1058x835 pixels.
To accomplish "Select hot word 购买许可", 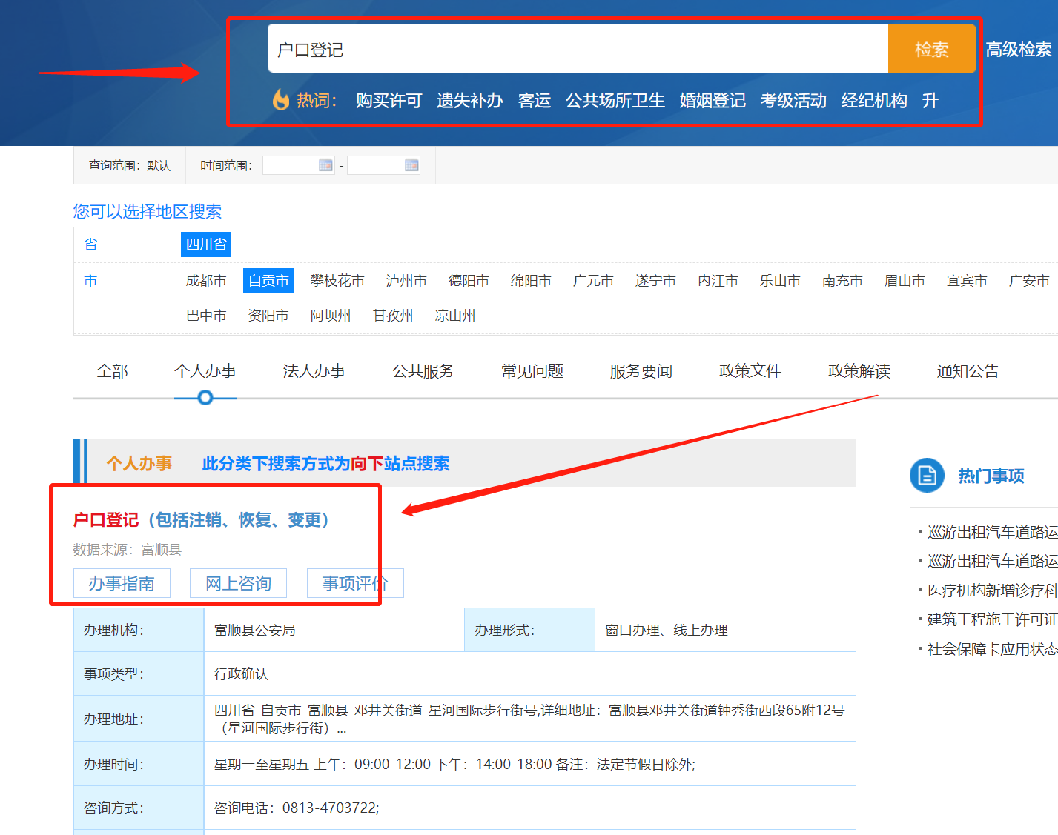I will click(x=389, y=101).
